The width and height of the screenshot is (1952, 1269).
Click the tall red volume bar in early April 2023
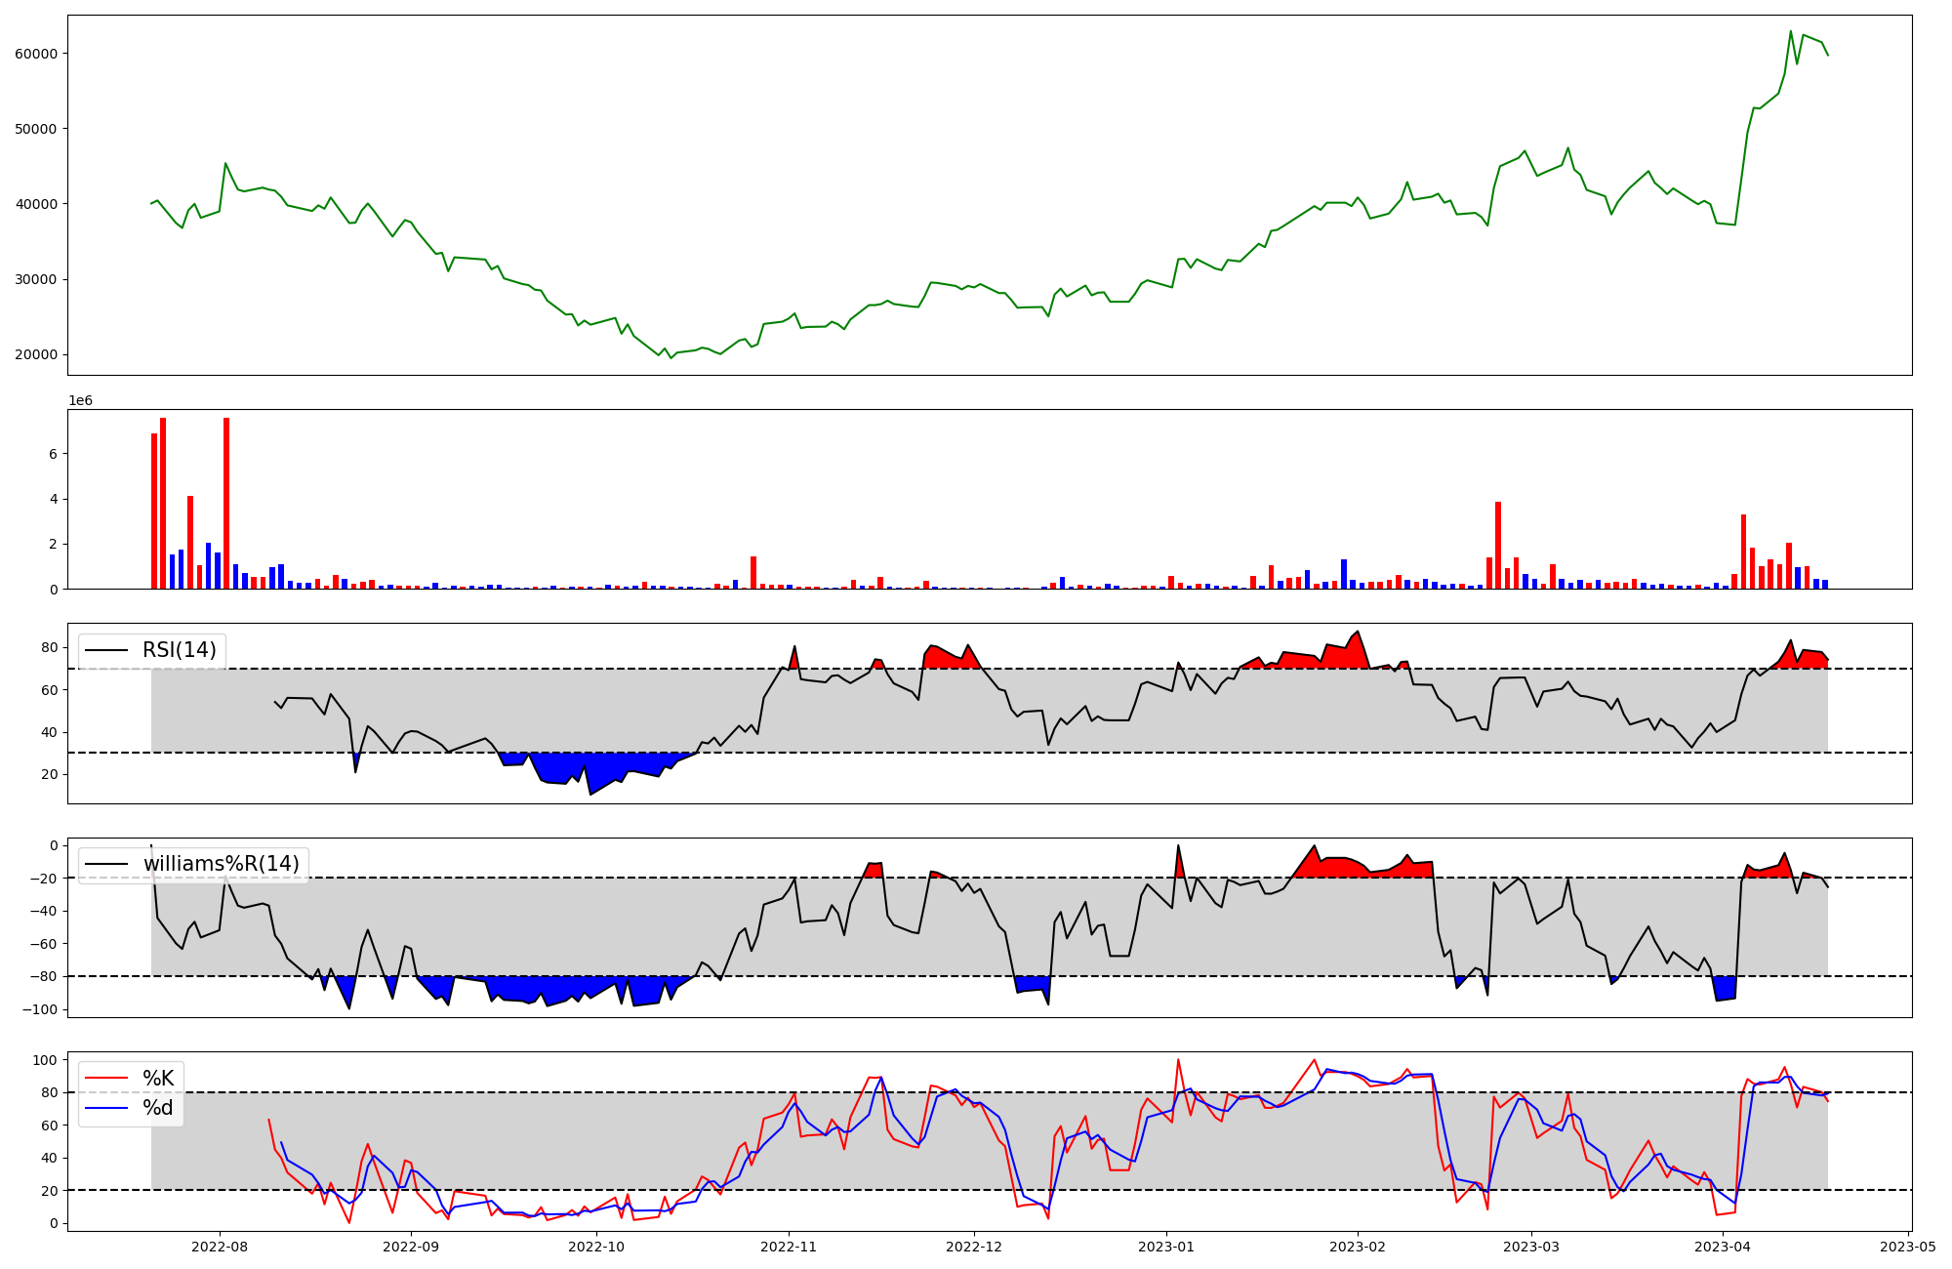click(1743, 552)
